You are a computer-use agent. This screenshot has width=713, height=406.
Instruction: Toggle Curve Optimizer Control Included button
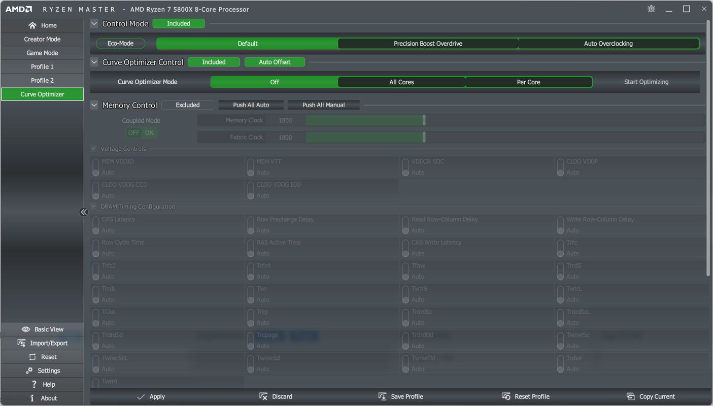coord(214,62)
